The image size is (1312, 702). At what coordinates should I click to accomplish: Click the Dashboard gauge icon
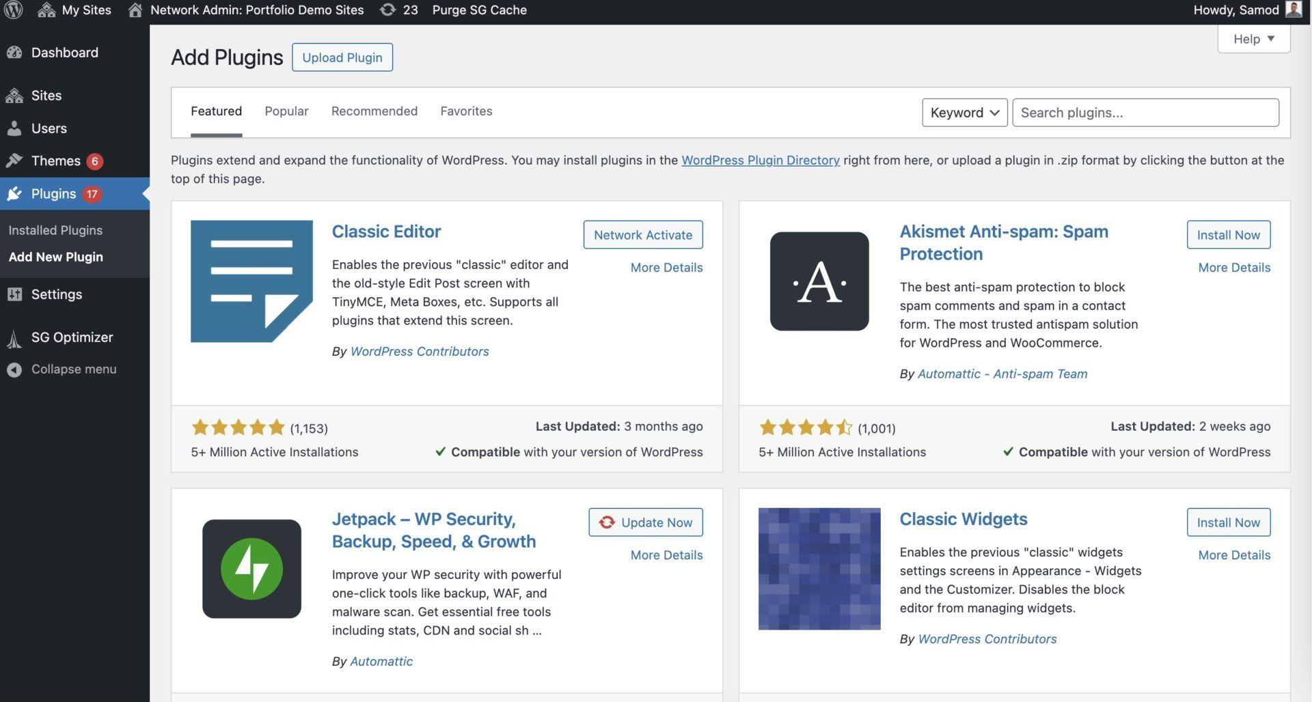[14, 53]
